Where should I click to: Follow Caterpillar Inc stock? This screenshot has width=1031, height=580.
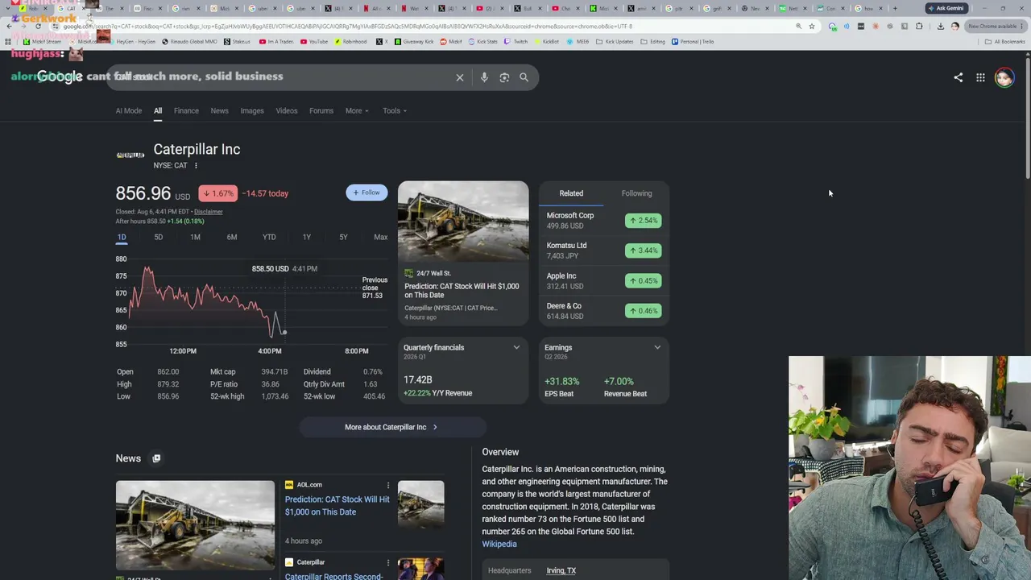point(366,193)
